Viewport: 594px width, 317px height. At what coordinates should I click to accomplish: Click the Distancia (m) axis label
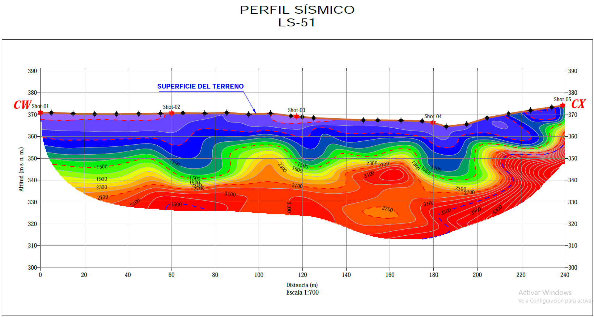tap(302, 285)
